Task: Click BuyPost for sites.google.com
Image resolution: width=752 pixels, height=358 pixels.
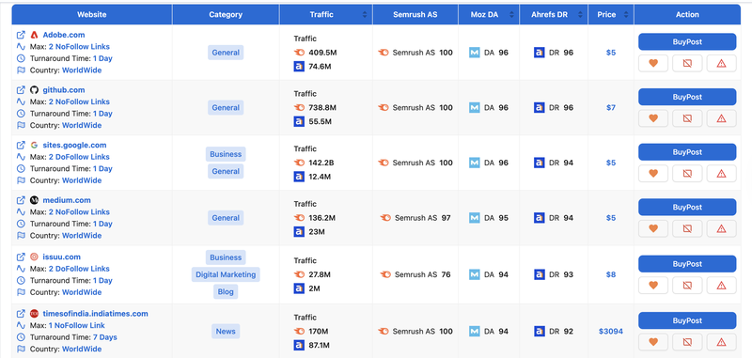Action: pyautogui.click(x=687, y=152)
